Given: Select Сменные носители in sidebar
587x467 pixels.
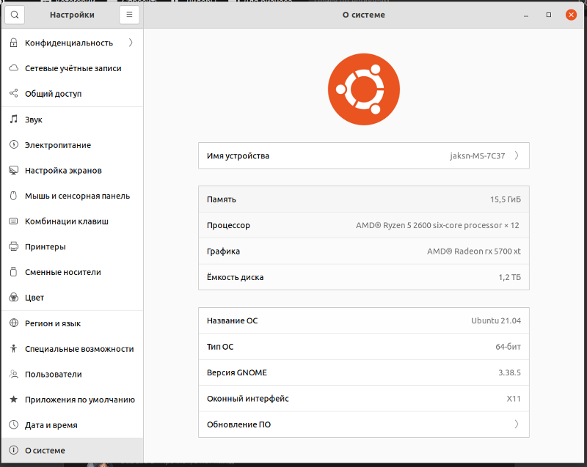Looking at the screenshot, I should tap(72, 272).
